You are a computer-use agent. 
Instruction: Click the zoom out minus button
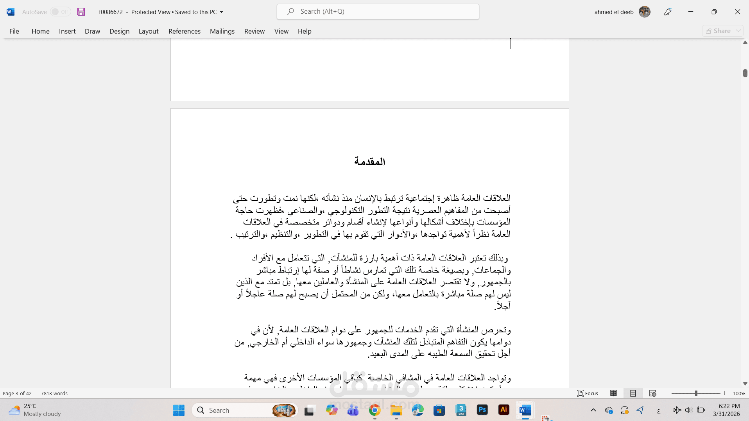(667, 393)
